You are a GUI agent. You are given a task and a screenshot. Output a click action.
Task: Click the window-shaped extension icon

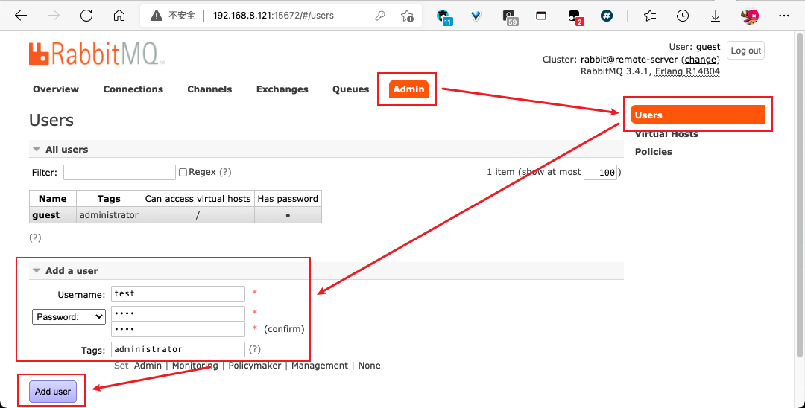coord(541,16)
